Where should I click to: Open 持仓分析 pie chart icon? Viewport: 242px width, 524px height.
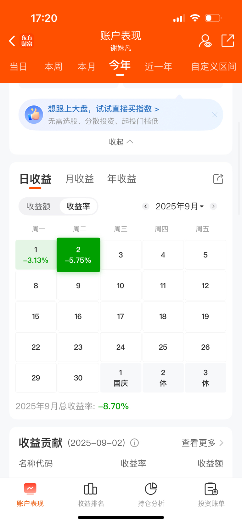coord(151,489)
